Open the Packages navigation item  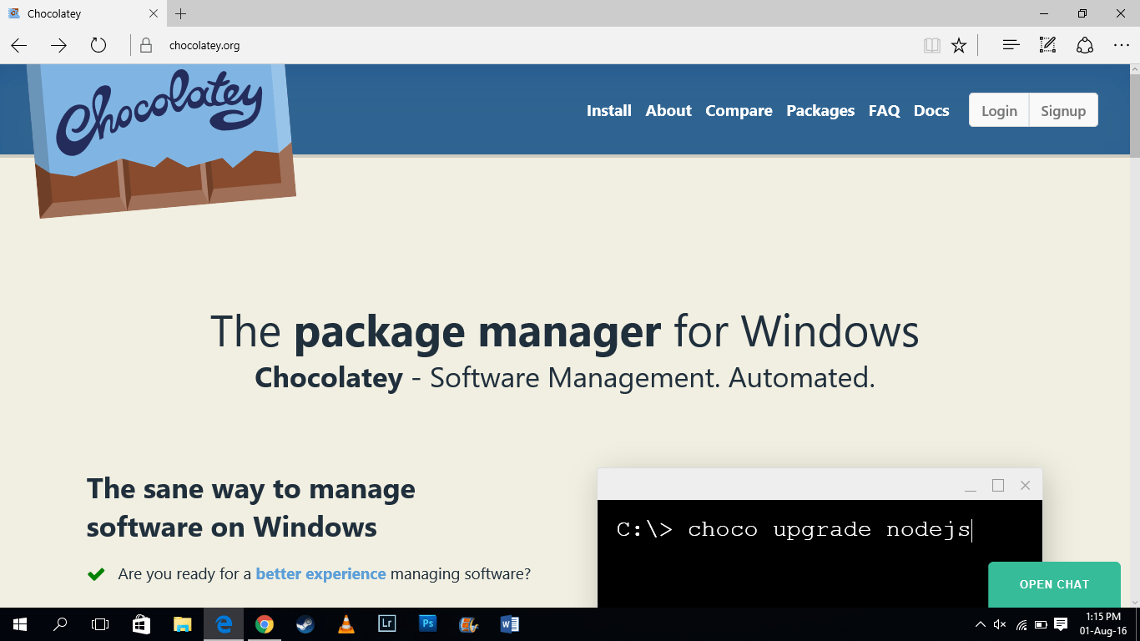(x=820, y=110)
